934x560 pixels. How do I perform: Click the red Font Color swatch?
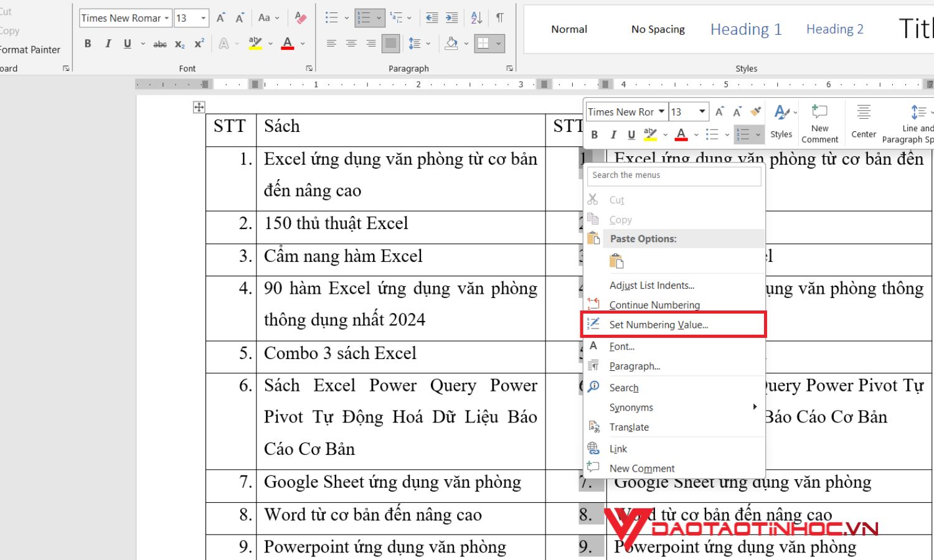286,44
